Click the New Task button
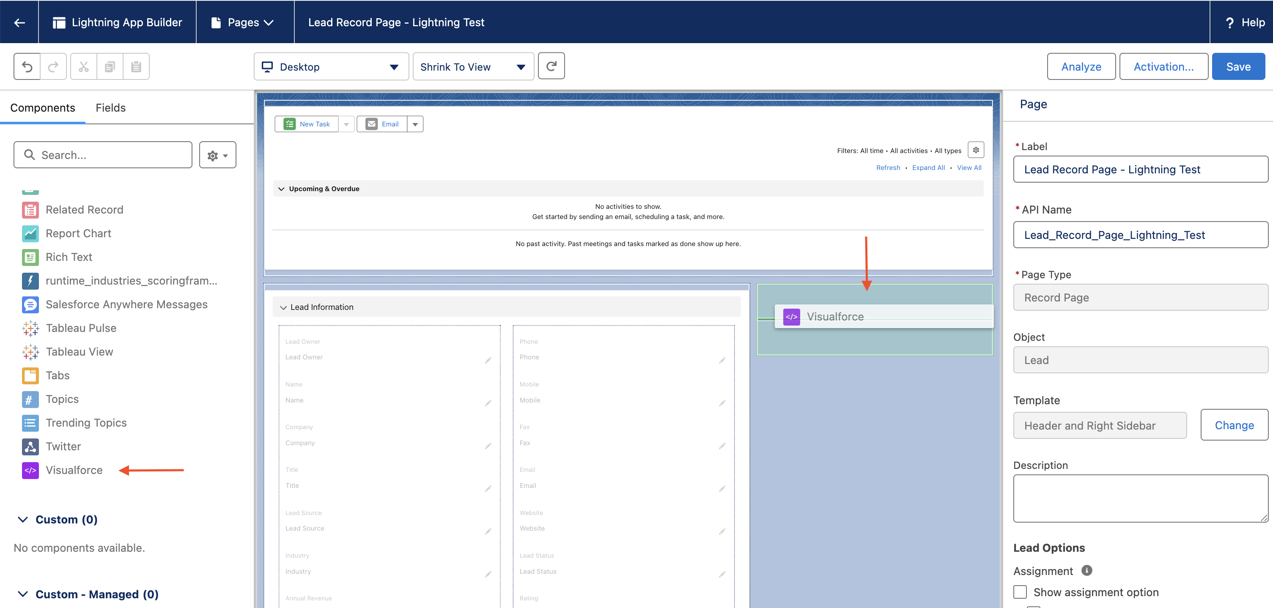Screen dimensions: 1273x608 click(306, 124)
